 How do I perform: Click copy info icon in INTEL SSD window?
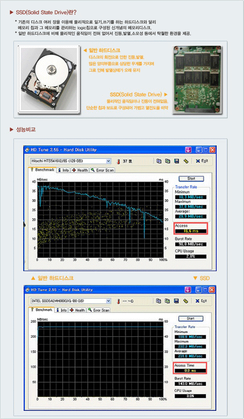159,301
